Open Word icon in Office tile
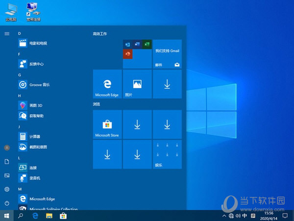 137,45
